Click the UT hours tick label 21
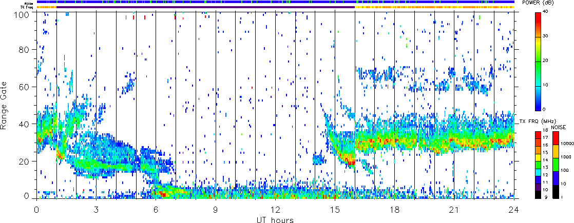The height and width of the screenshot is (223, 574). point(454,210)
